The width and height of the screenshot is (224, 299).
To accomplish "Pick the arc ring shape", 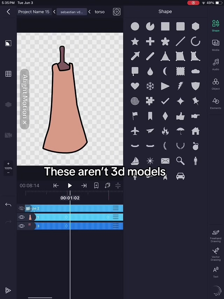I will [195, 41].
